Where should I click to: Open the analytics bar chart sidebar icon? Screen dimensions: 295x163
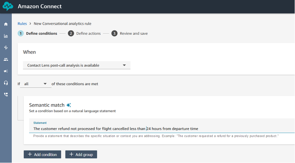6,36
